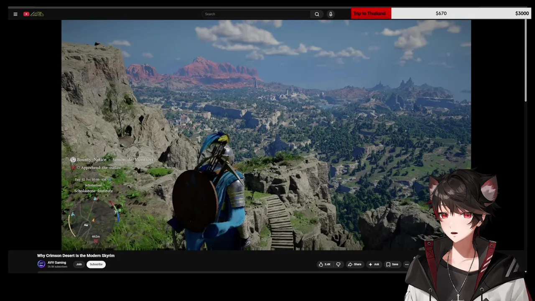Click the $670 donation progress amount
Screen dimensions: 535x301
tap(441, 13)
